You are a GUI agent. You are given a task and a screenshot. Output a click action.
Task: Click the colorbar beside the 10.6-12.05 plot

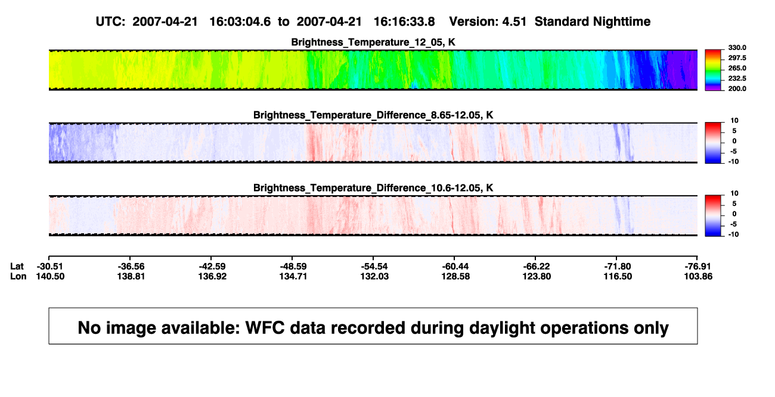(714, 216)
